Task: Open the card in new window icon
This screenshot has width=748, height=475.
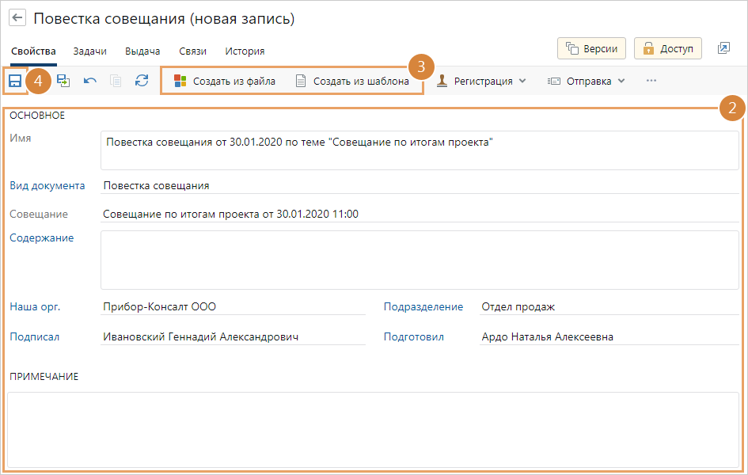Action: pos(723,48)
